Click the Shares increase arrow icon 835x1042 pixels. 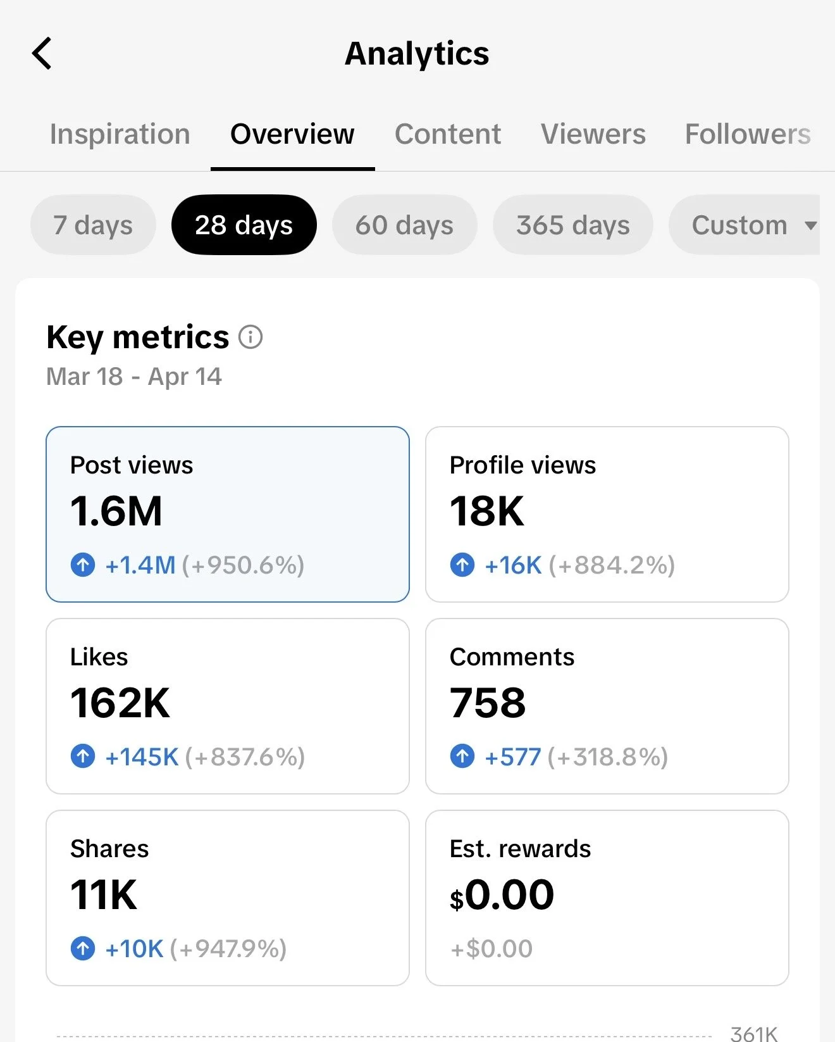pos(83,948)
